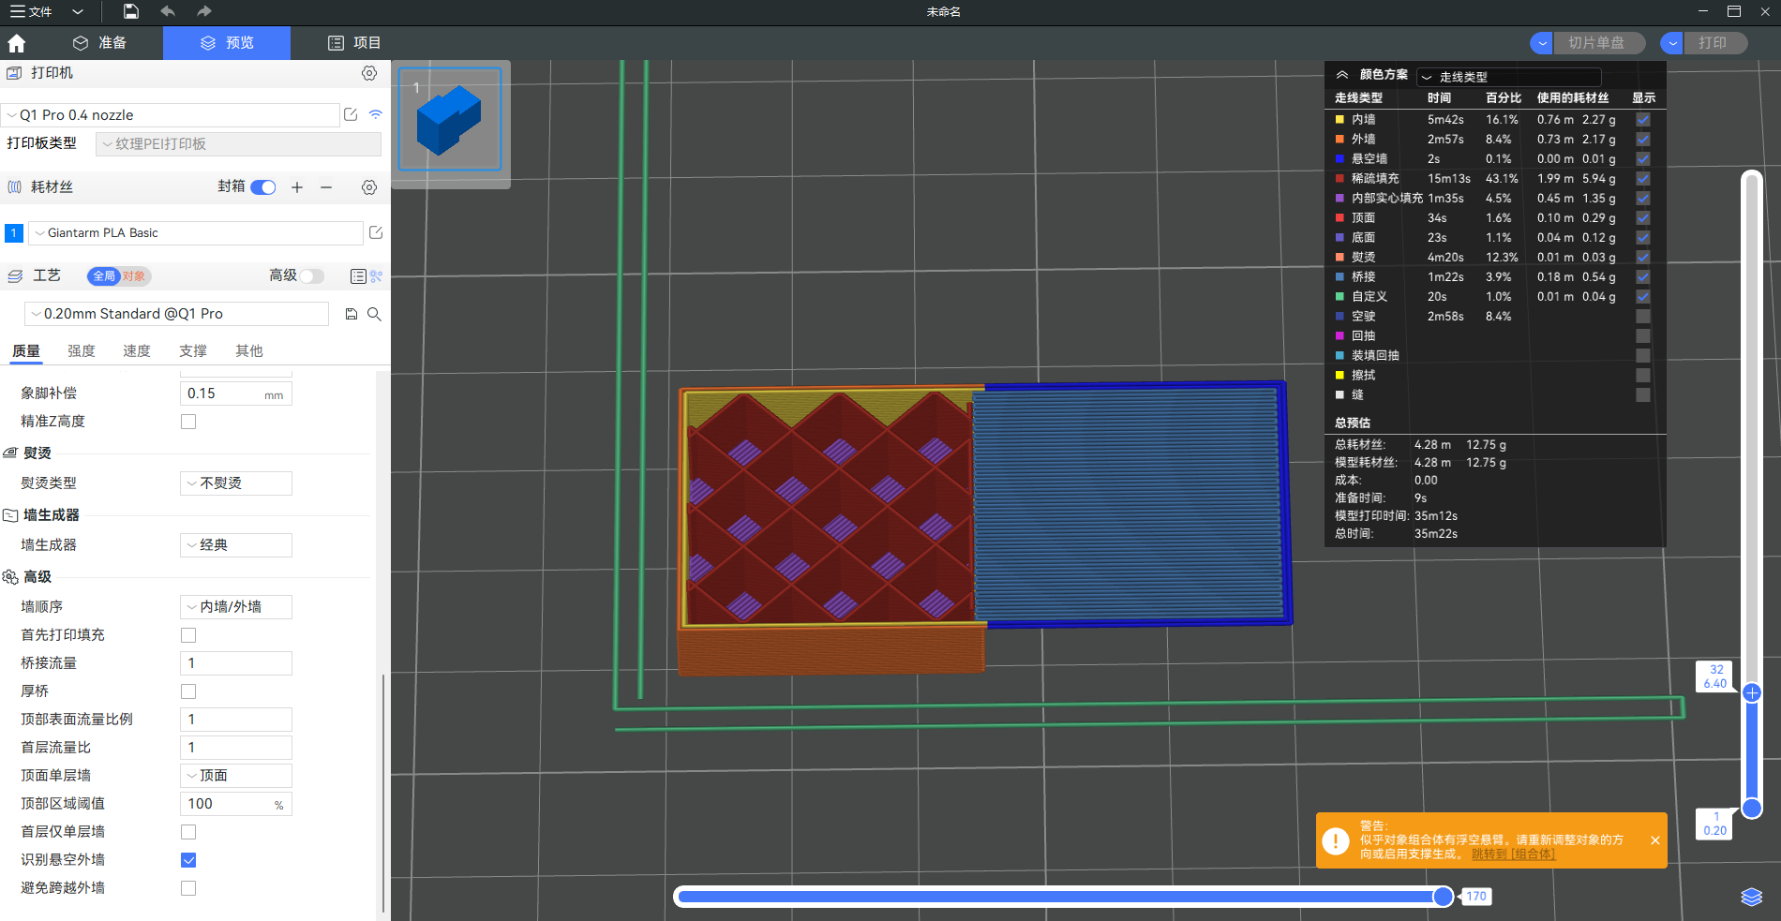Image resolution: width=1781 pixels, height=921 pixels.
Task: Open the 支撑 settings tab
Action: pos(193,350)
